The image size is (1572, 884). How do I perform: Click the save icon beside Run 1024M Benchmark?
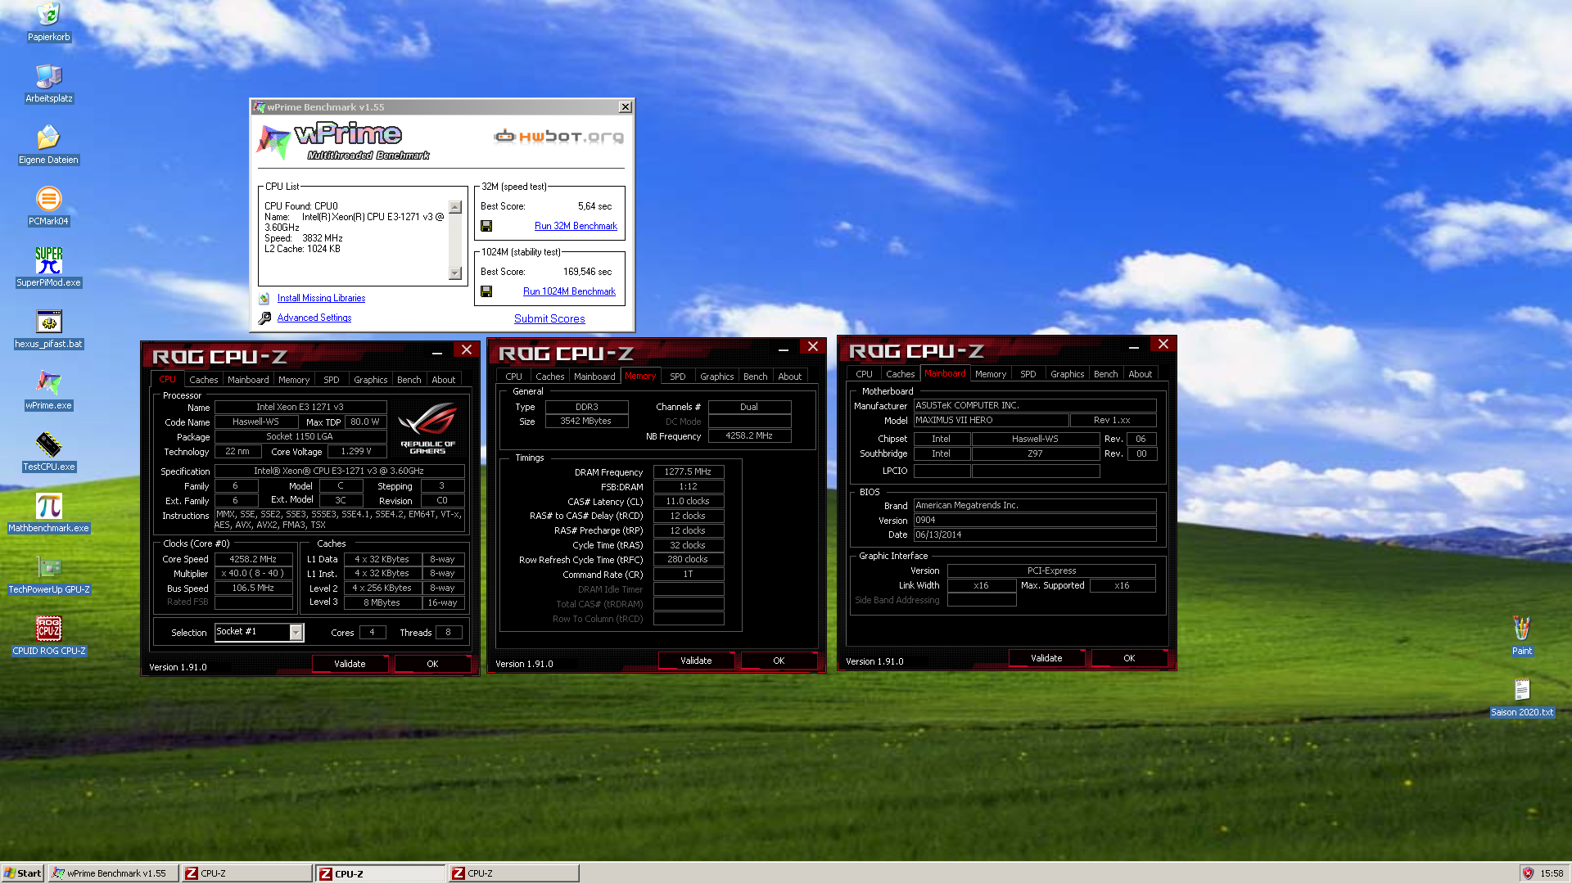click(486, 291)
